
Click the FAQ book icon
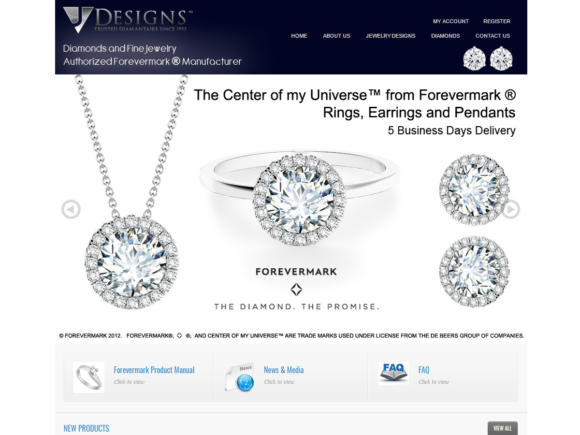393,374
